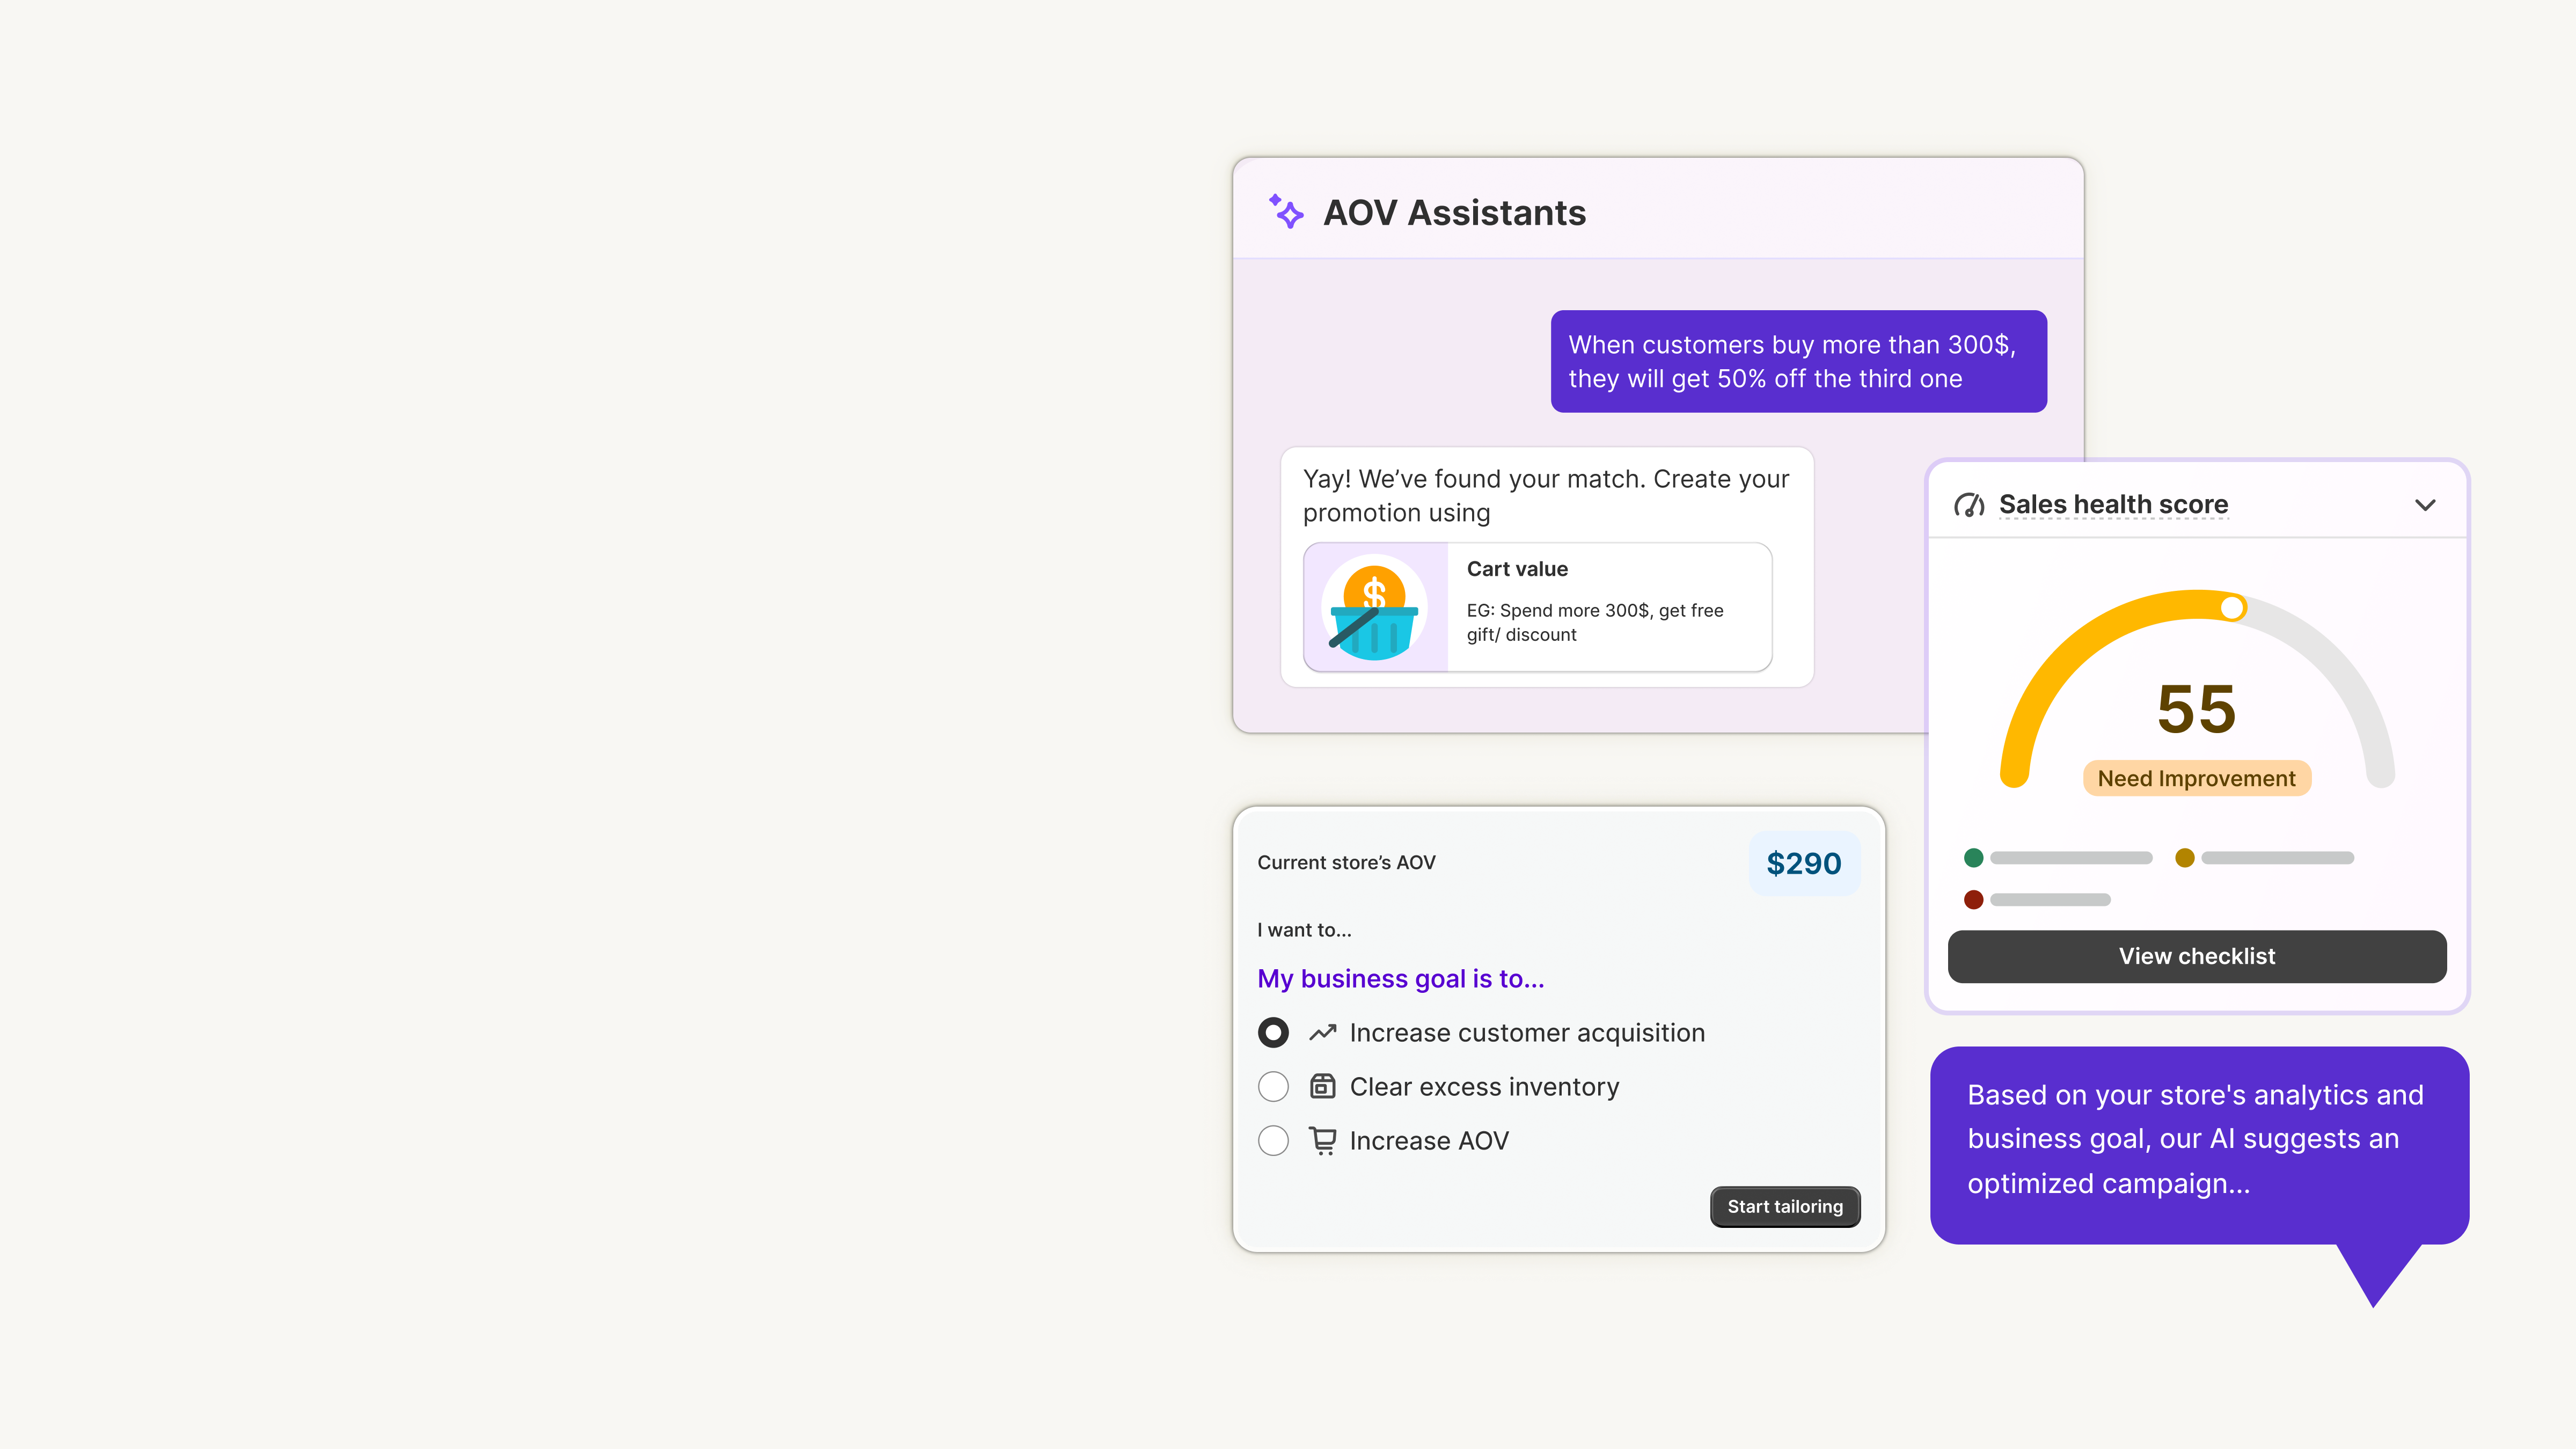
Task: Choose the Increase AOV radio button
Action: point(1273,1140)
